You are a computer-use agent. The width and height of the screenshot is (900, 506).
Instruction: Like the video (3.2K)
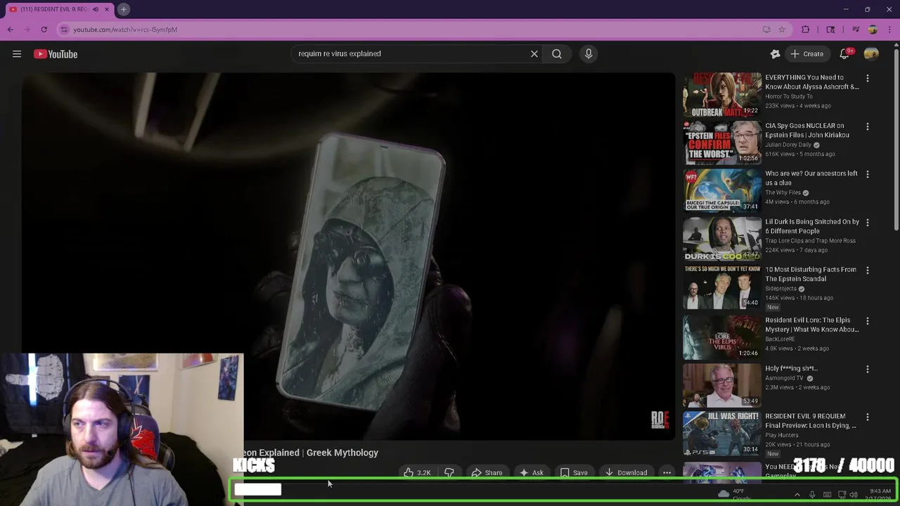click(x=417, y=473)
